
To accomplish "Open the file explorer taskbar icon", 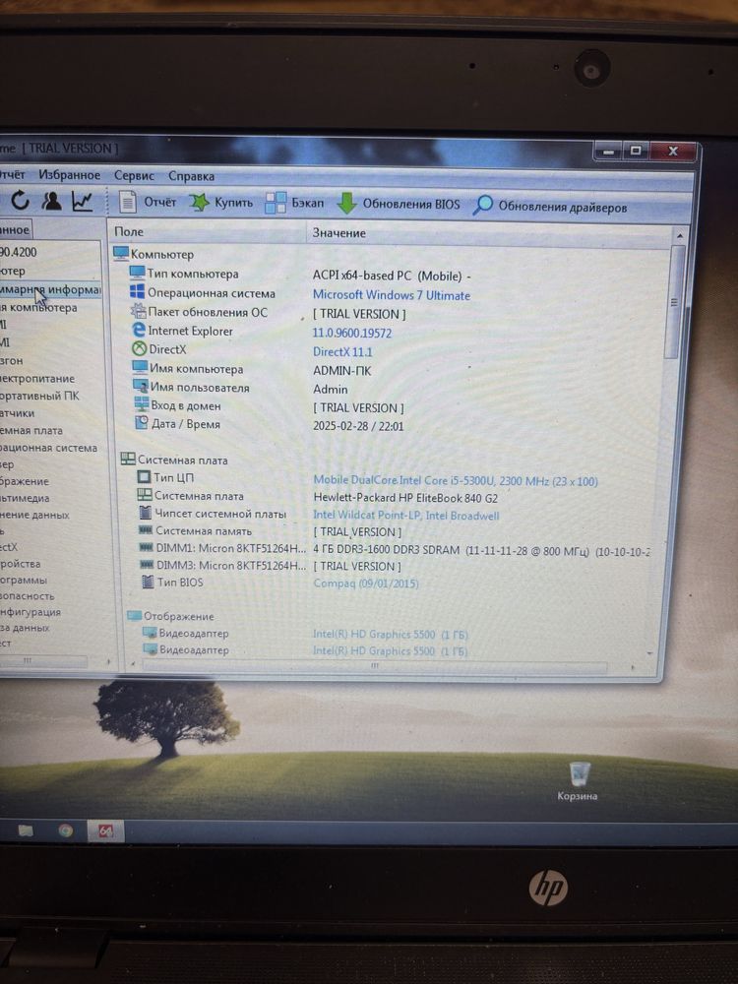I will [x=26, y=830].
